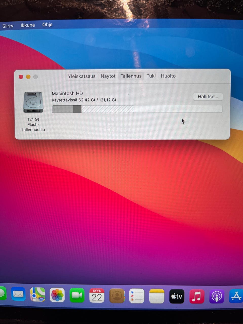This screenshot has width=243, height=324.
Task: Launch Podcasts from the Dock
Action: pyautogui.click(x=217, y=296)
